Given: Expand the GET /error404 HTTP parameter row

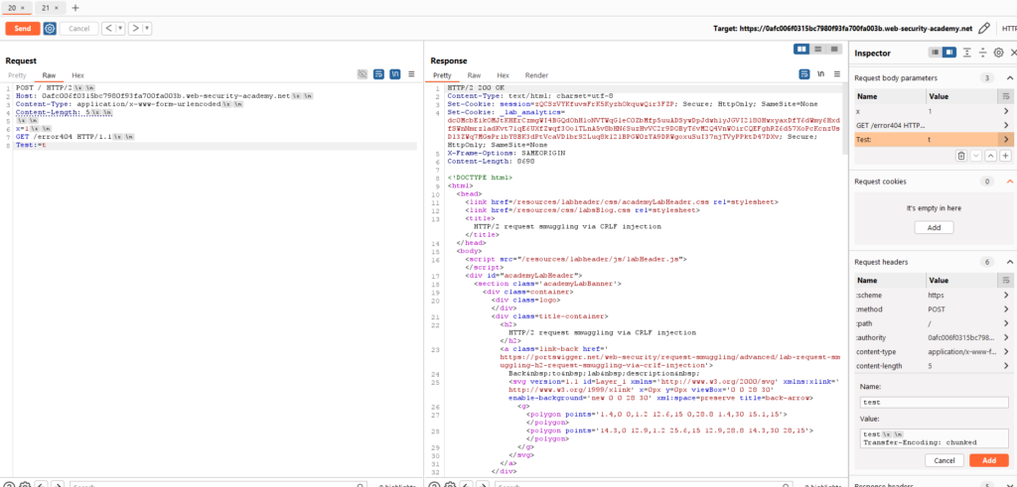Looking at the screenshot, I should [1006, 126].
